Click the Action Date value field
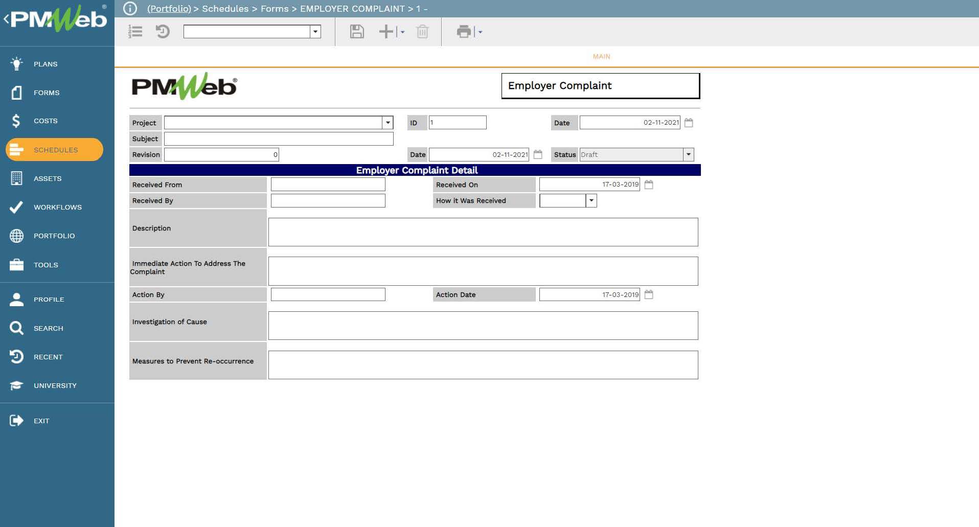Screen dimensions: 979x527 point(589,294)
